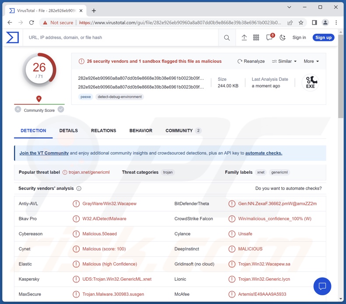Click the Security vendors' analysis info icon
This screenshot has width=346, height=304.
(79, 189)
